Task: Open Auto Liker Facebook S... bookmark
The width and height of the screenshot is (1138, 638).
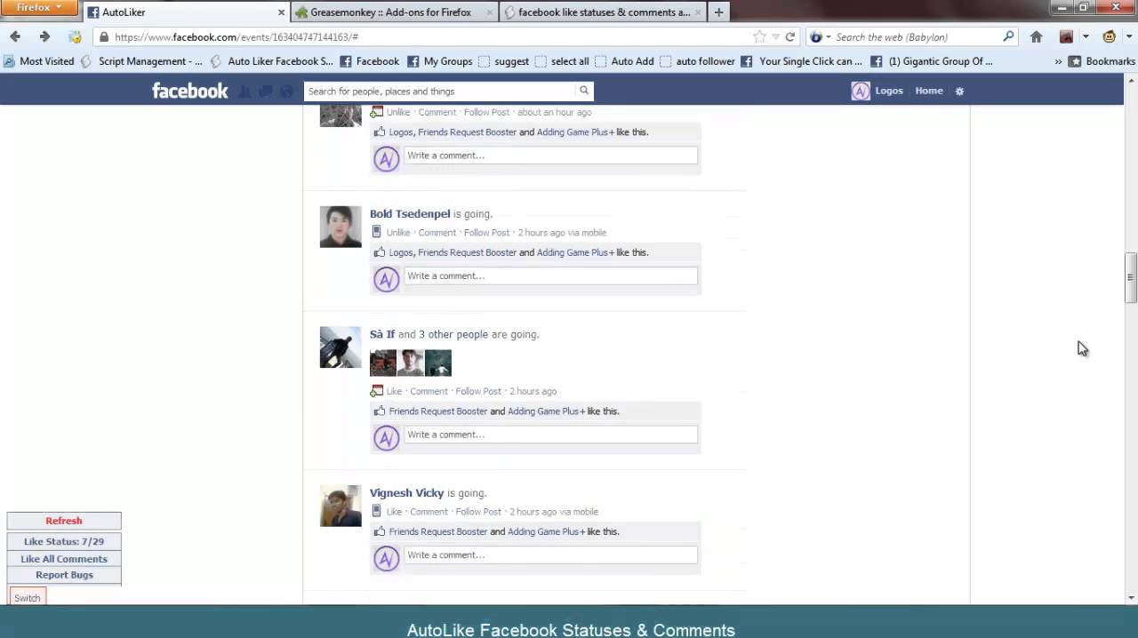Action: click(x=271, y=61)
